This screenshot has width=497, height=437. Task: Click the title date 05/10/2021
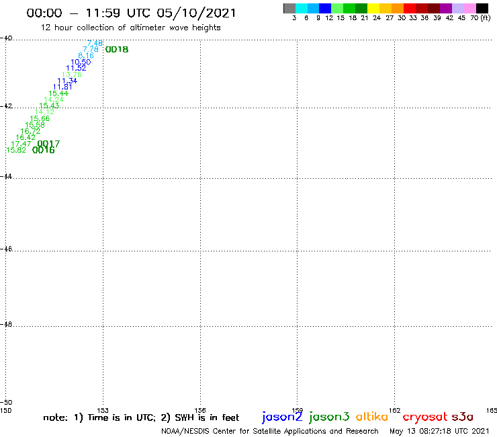(x=196, y=13)
